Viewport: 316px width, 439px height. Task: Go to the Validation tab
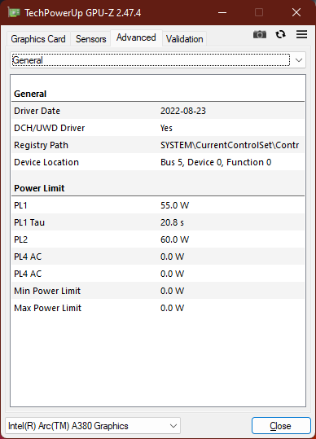pos(184,39)
